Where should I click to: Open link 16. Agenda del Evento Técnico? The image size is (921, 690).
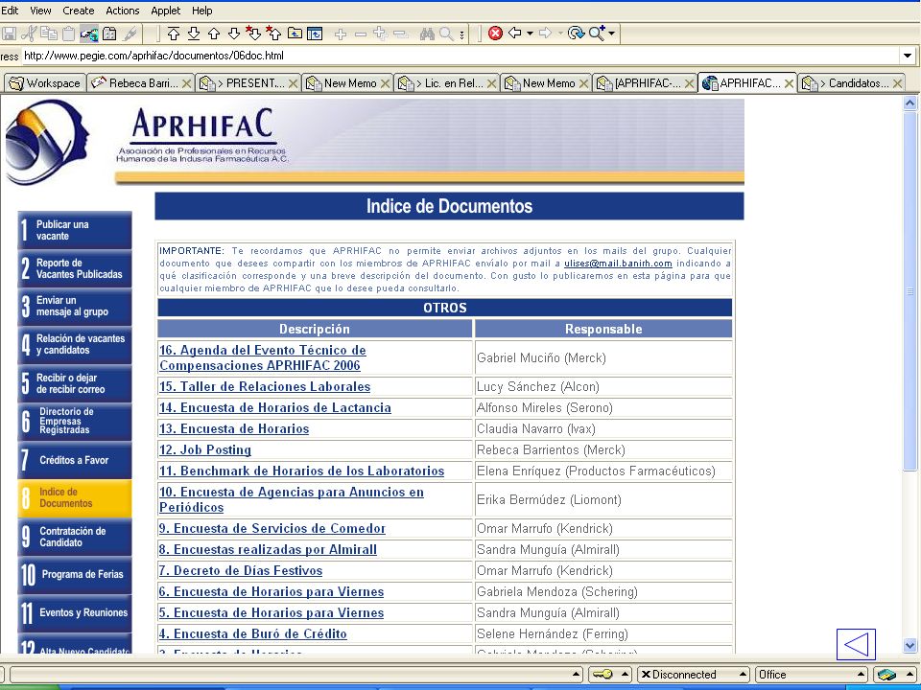point(263,357)
